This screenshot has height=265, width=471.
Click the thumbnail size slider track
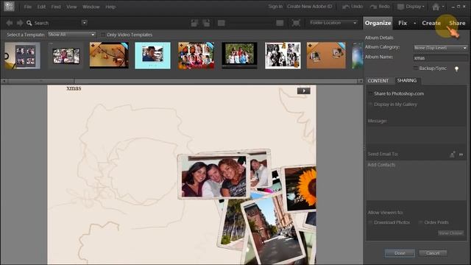pyautogui.click(x=250, y=23)
